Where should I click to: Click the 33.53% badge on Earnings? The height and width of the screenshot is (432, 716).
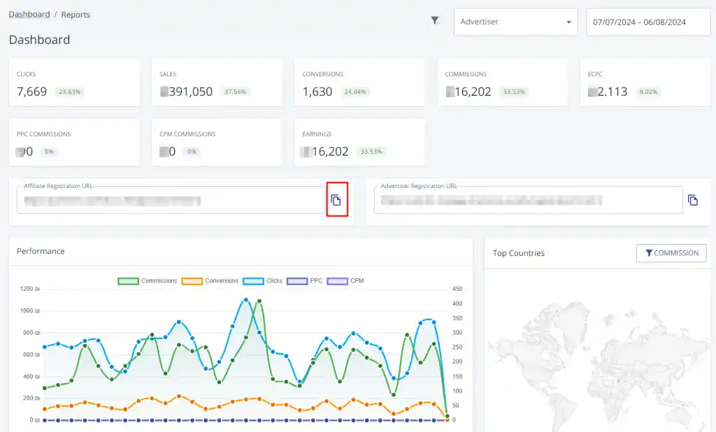(x=371, y=152)
